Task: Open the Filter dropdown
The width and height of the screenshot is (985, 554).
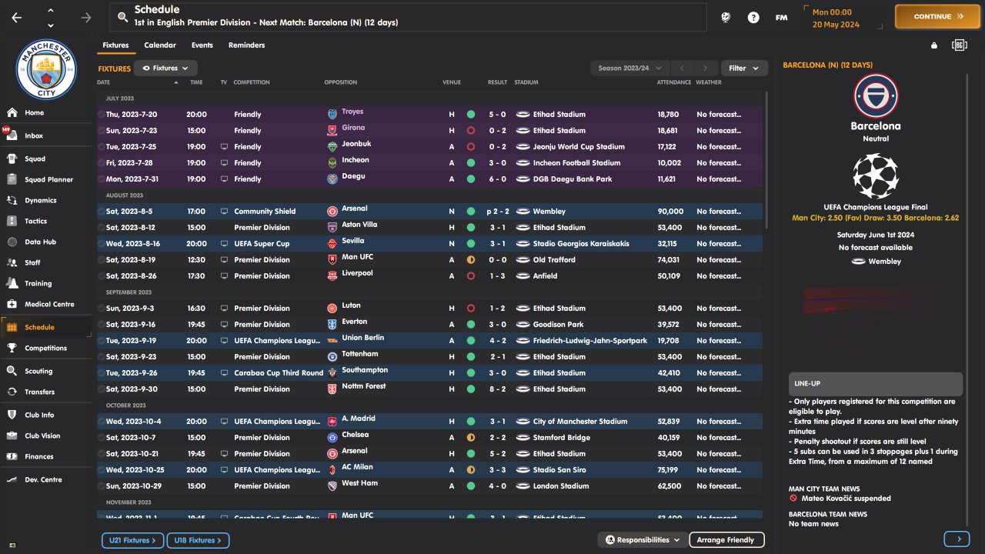Action: 744,68
